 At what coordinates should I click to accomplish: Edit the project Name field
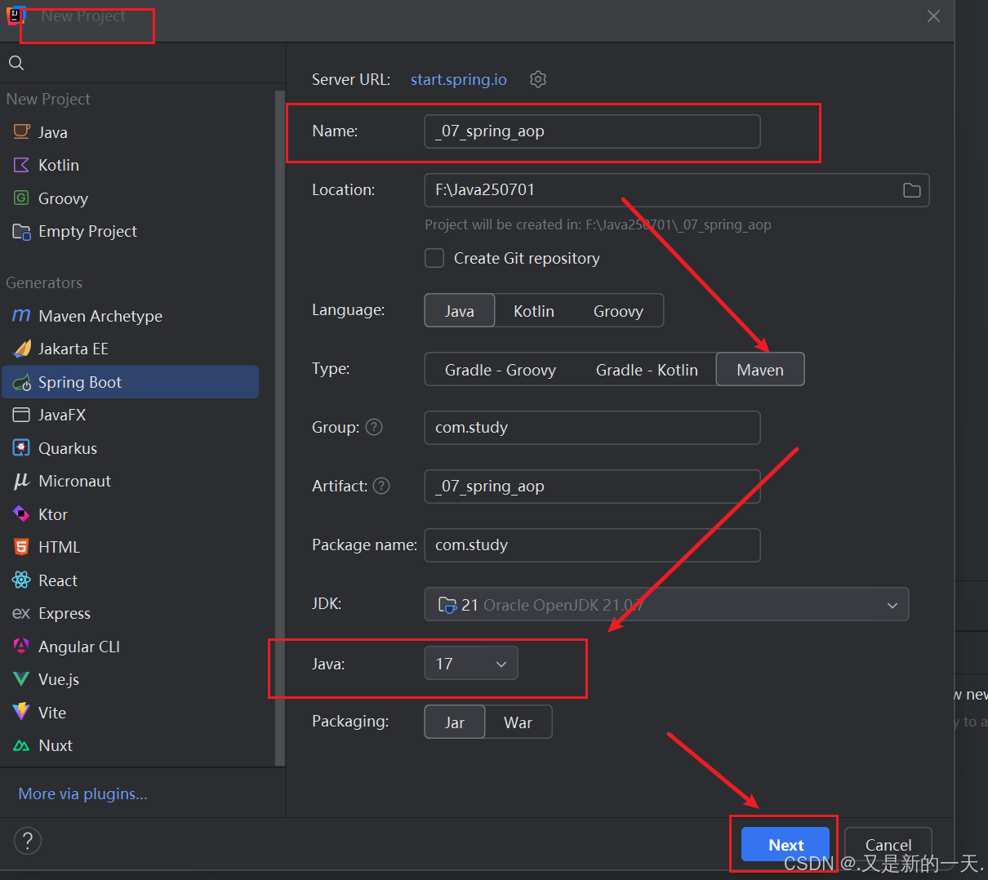coord(593,131)
